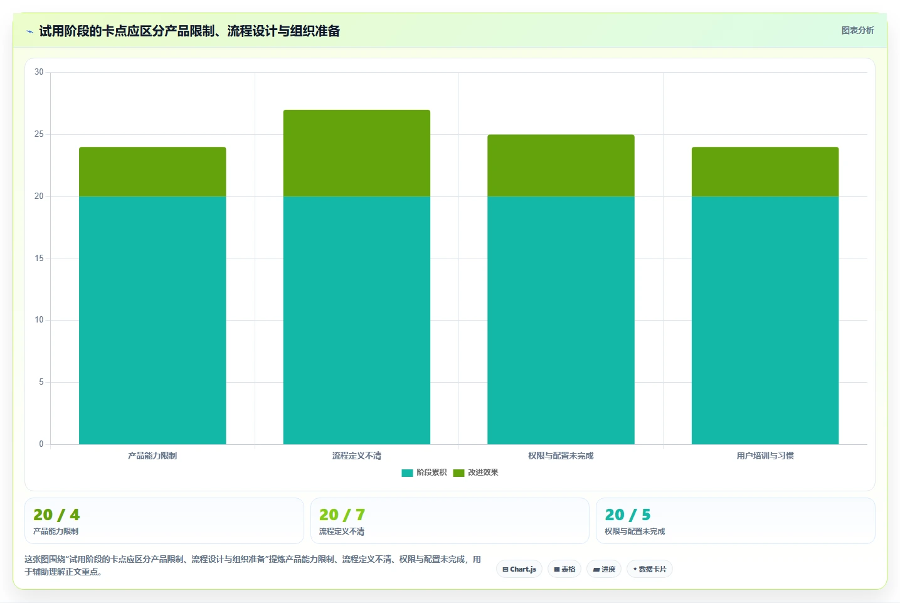This screenshot has height=603, width=900.
Task: Click the teal 阶段累积 legend color box
Action: [x=407, y=473]
